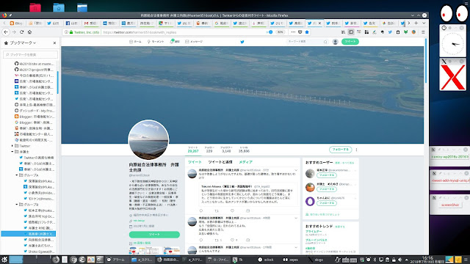The height and width of the screenshot is (264, 470).
Task: Open the Firefox hamburger menu
Action: [423, 32]
